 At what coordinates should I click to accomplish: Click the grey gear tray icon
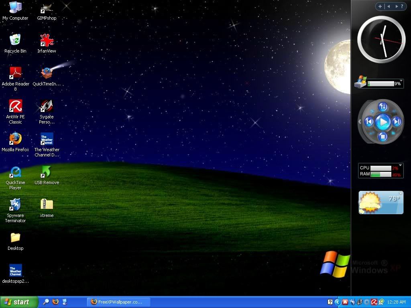(367, 302)
